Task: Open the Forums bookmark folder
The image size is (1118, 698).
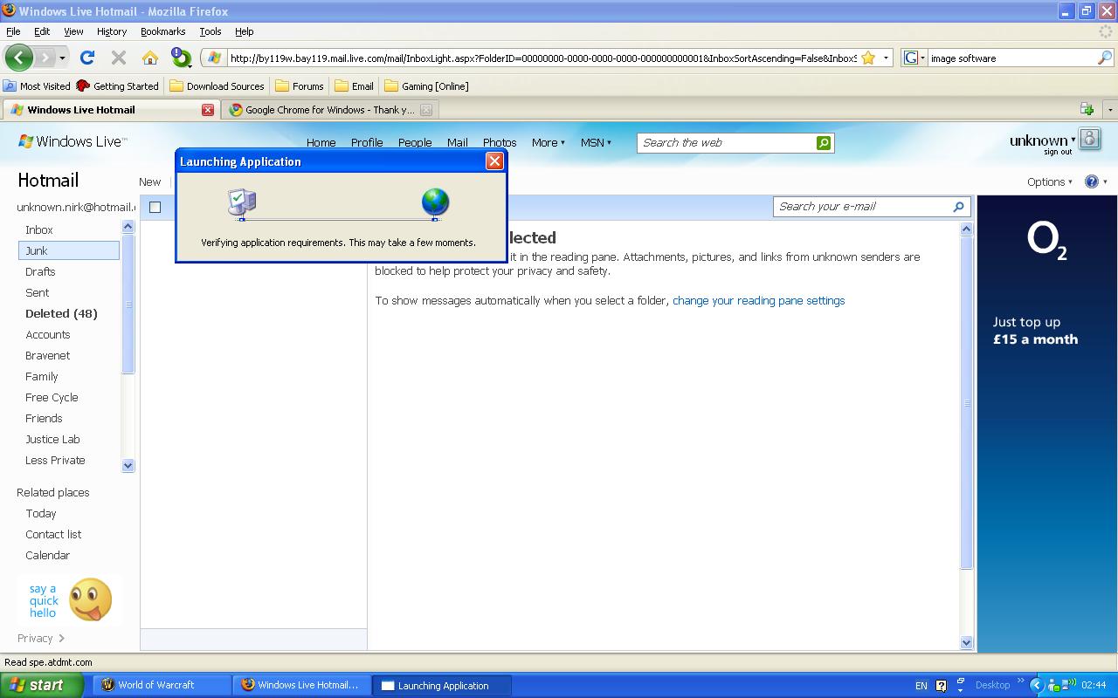Action: (x=300, y=86)
